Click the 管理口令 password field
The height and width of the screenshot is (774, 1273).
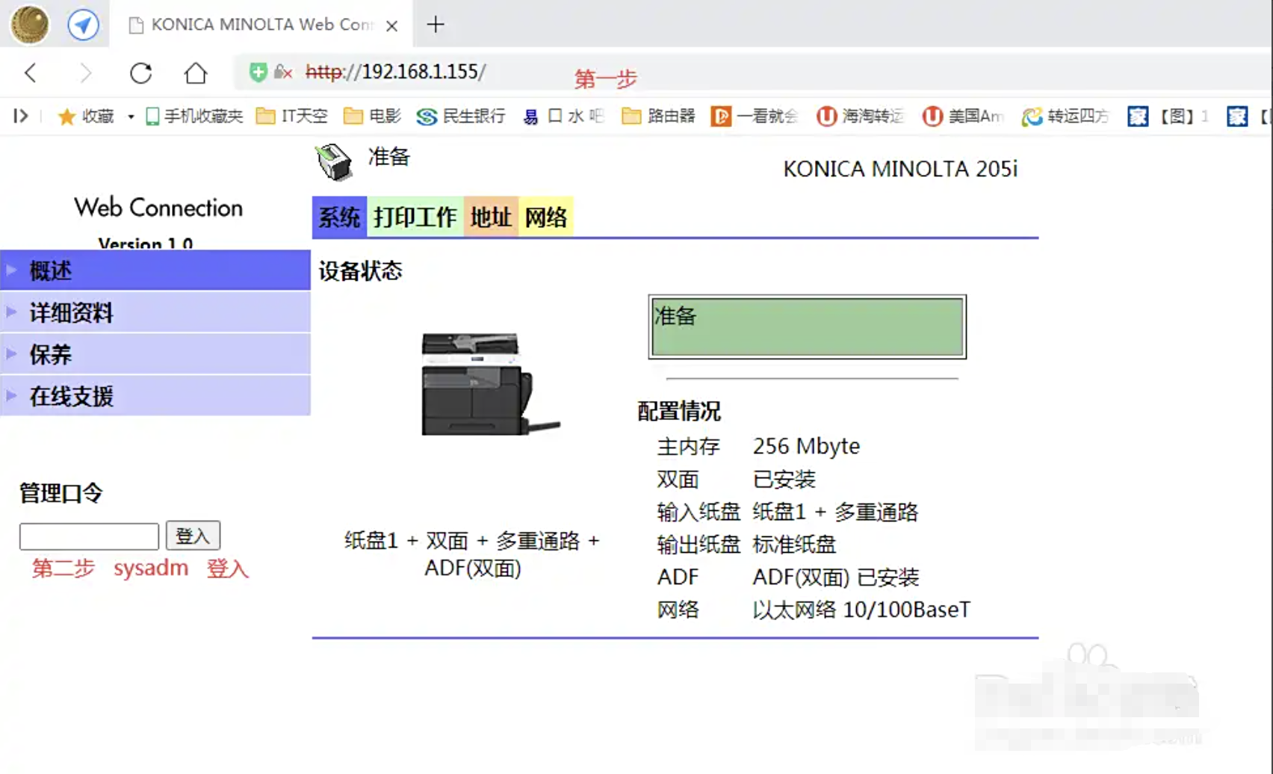pyautogui.click(x=89, y=536)
